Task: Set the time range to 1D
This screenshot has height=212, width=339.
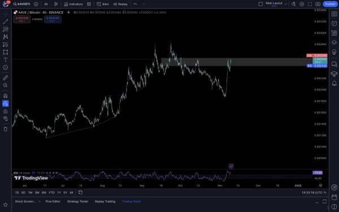Action: pyautogui.click(x=17, y=193)
